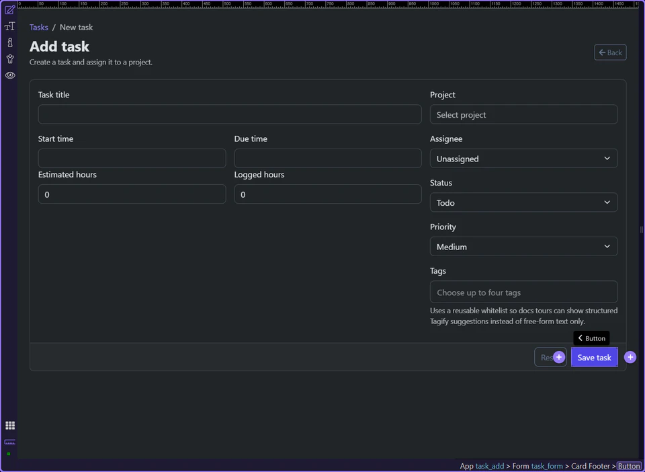Click inside the Task title input
Viewport: 645px width, 472px height.
pos(230,114)
